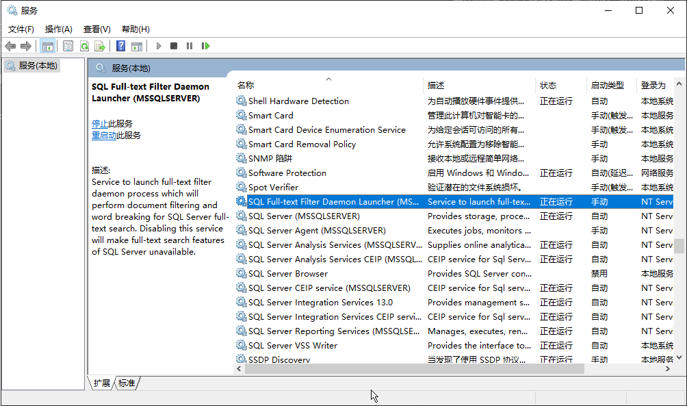
Task: Open the 帮助(H) menu
Action: 135,29
